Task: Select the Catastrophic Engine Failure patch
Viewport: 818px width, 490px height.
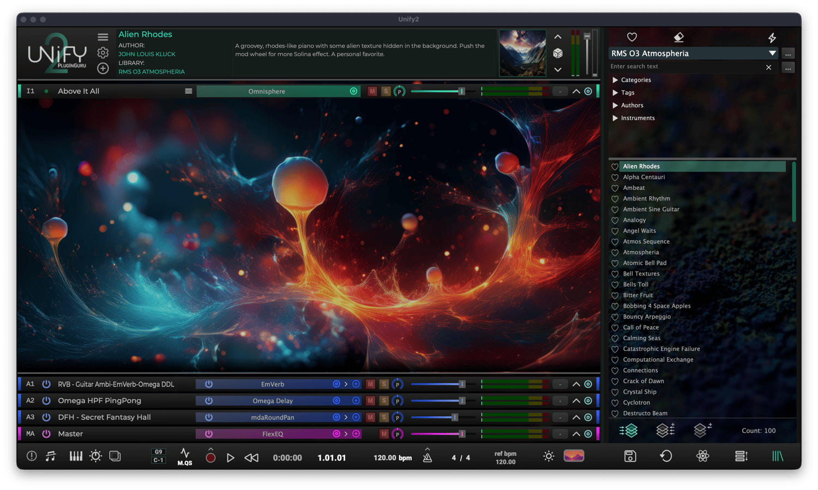Action: [661, 349]
